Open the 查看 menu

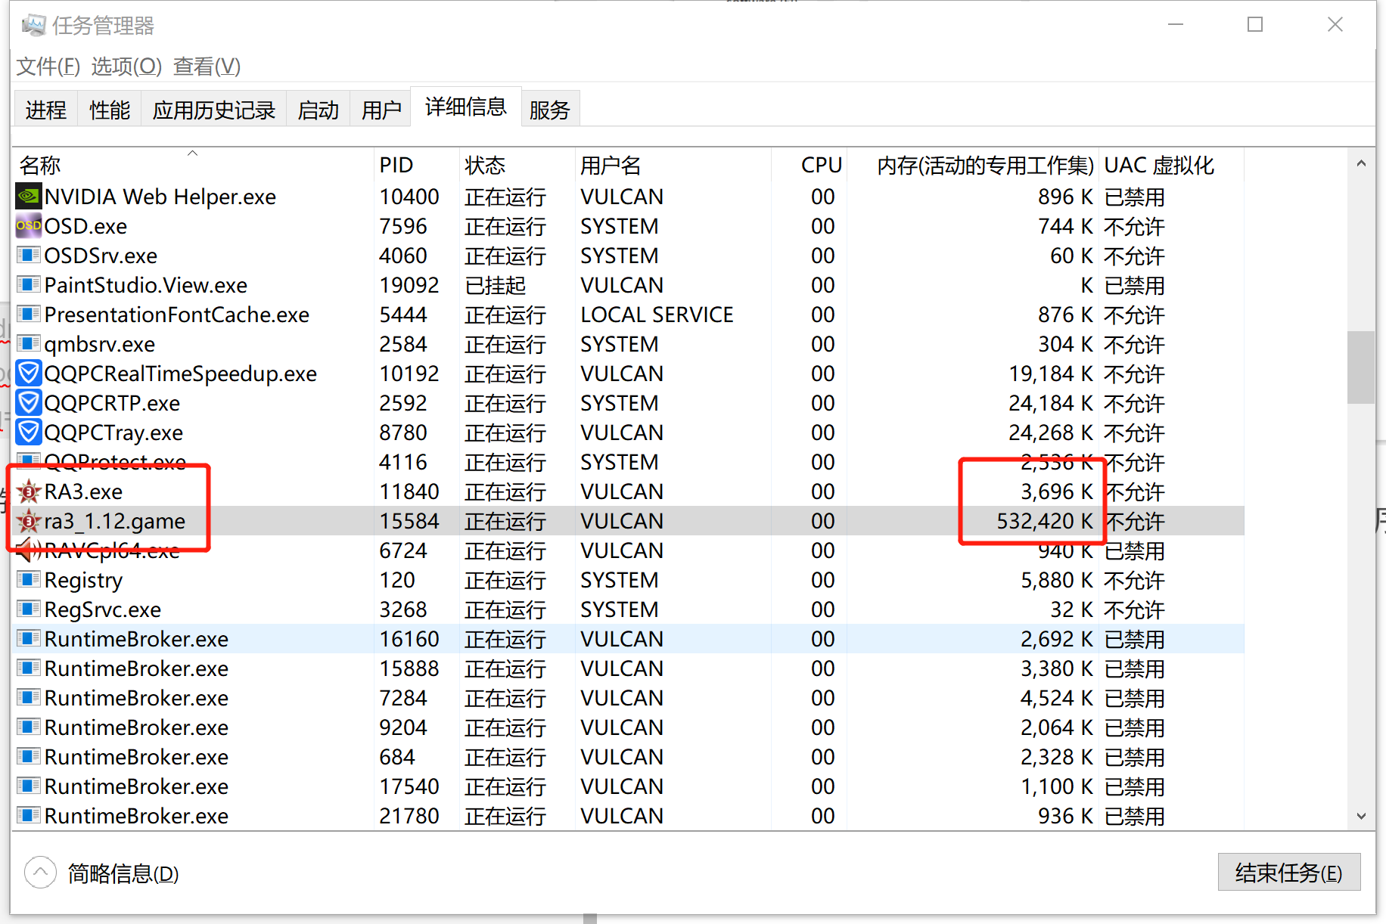click(x=206, y=67)
